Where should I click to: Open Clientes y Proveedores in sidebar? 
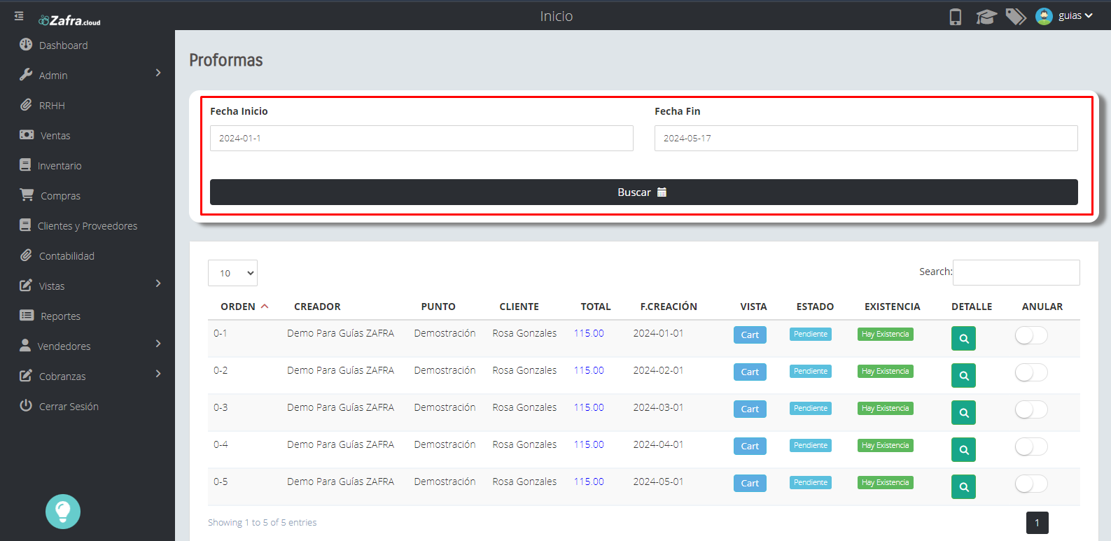point(88,226)
